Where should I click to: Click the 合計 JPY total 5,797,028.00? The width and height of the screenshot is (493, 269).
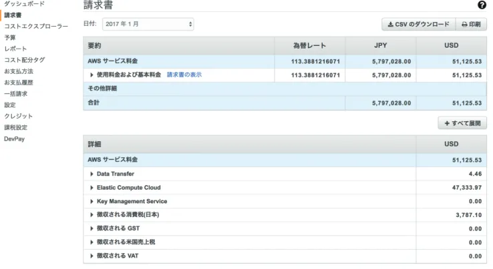pos(391,103)
